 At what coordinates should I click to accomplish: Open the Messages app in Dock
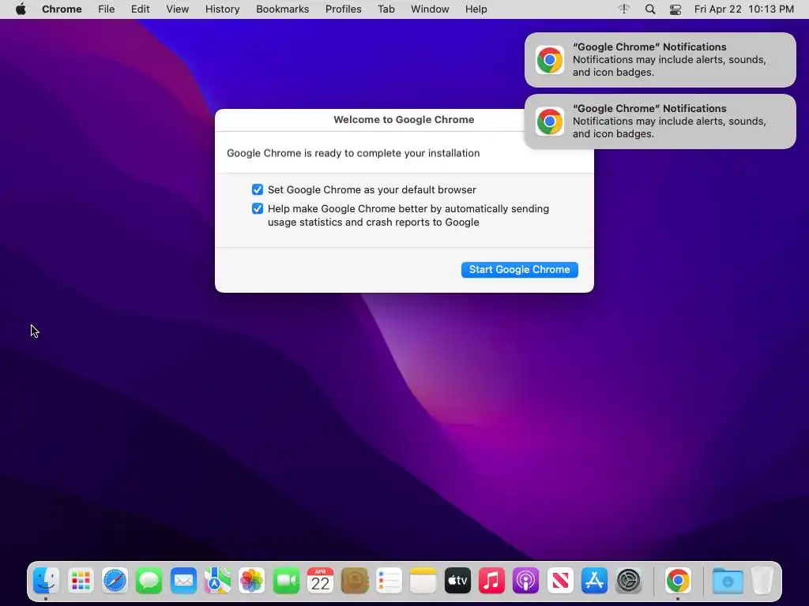(x=149, y=581)
